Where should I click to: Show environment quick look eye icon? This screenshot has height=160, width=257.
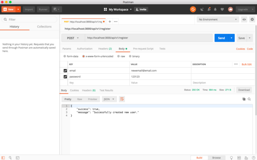click(244, 20)
